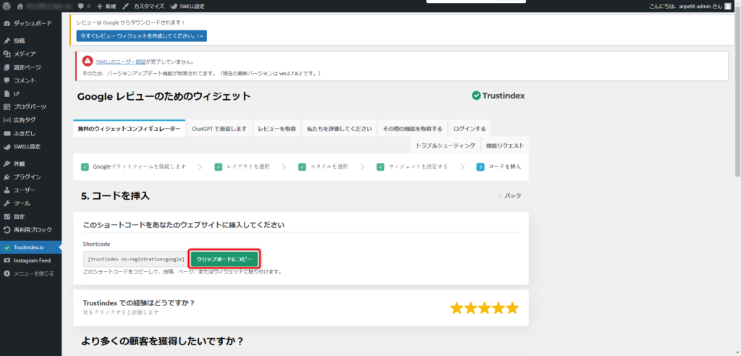The width and height of the screenshot is (741, 356).
Task: Select 無料のウィジェットコンフィギュレーター tab
Action: [x=129, y=129]
